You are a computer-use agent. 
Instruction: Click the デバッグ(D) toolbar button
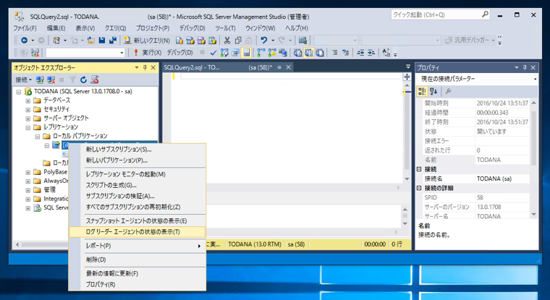pyautogui.click(x=179, y=53)
